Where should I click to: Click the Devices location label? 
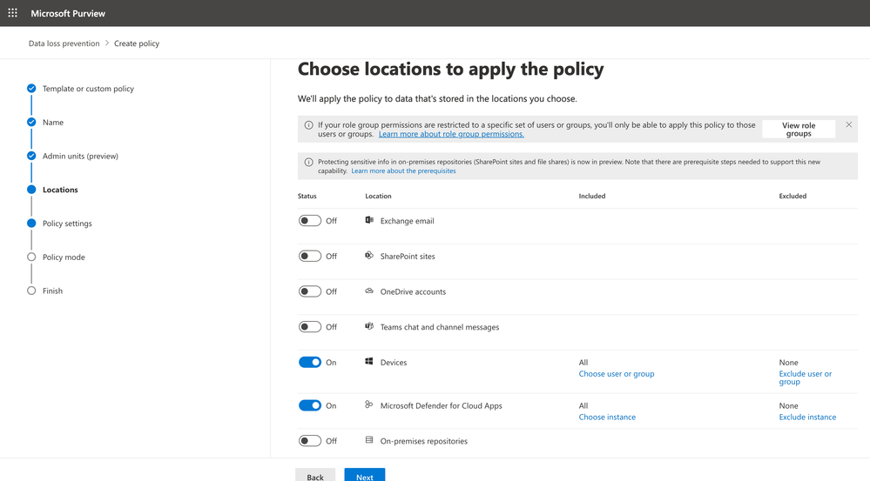(x=394, y=363)
